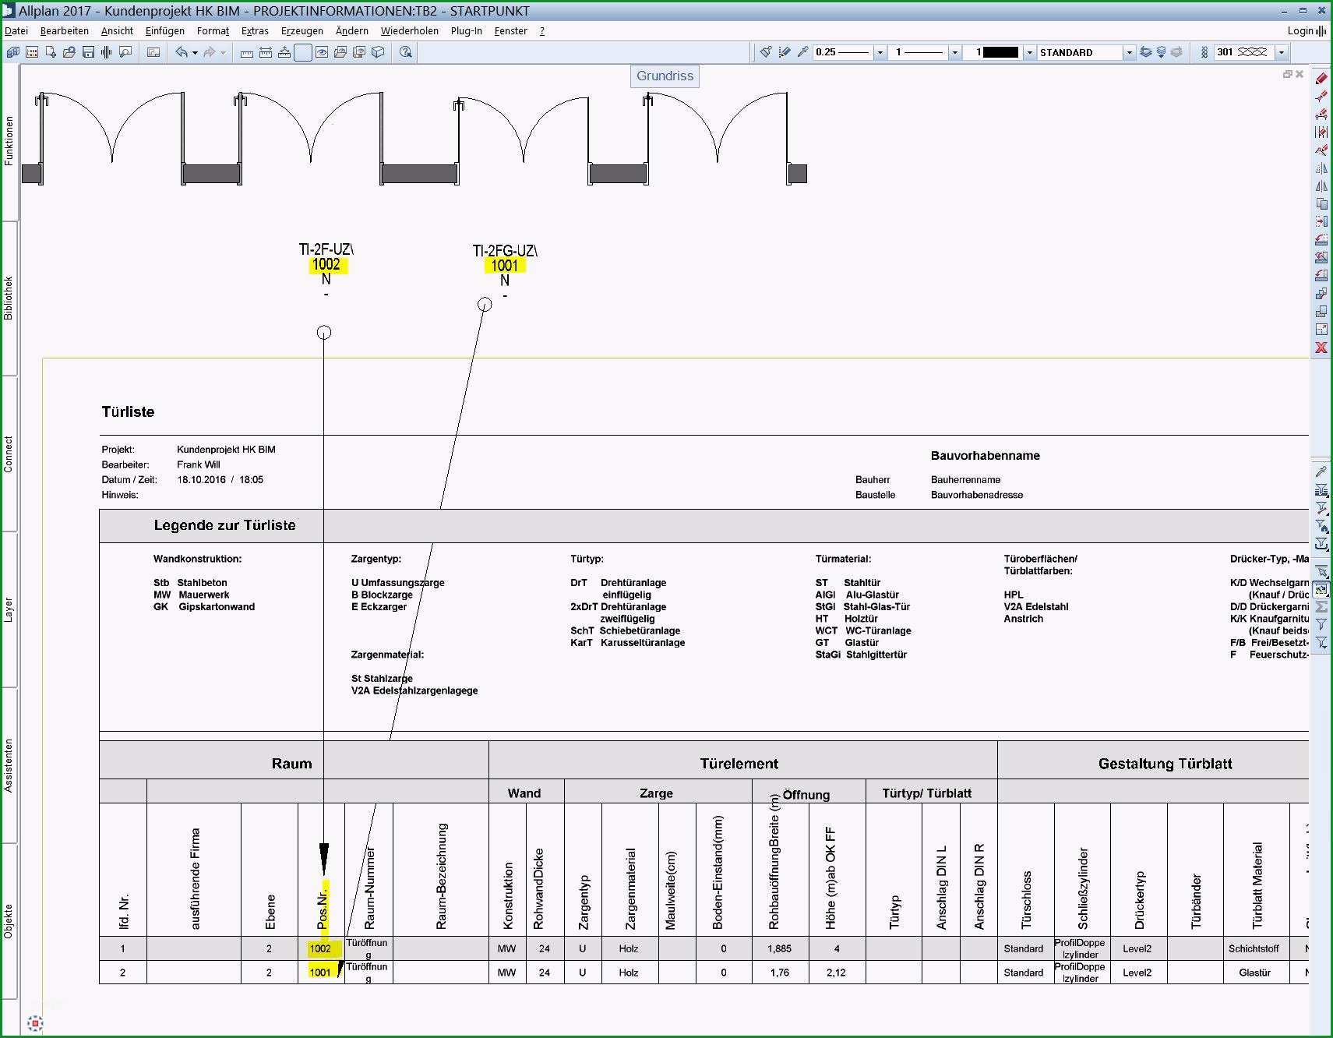1333x1038 pixels.
Task: Open the Layer side tab
Action: 9,609
